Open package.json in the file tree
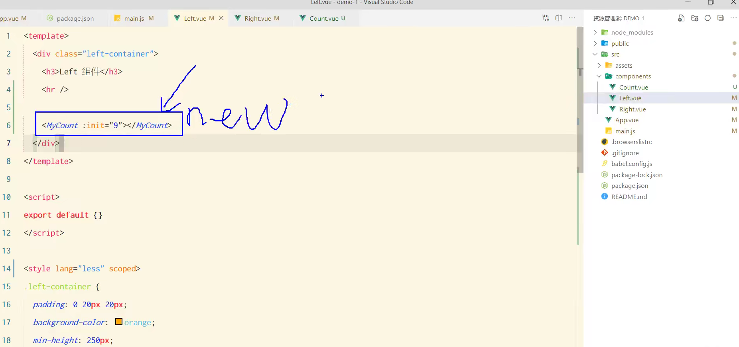 click(630, 185)
